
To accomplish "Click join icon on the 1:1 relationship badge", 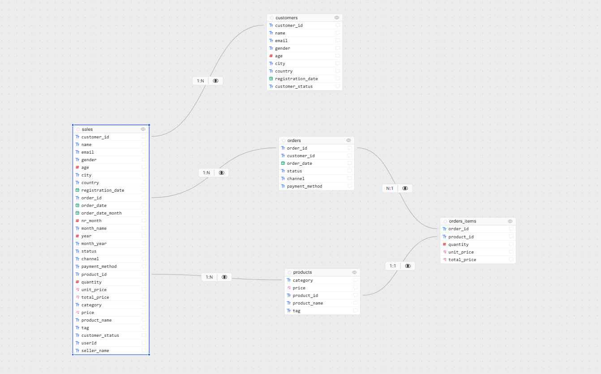I will [408, 266].
